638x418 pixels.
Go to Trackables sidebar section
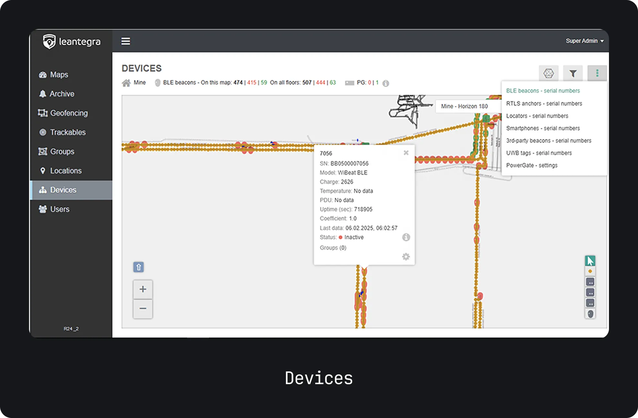point(68,132)
